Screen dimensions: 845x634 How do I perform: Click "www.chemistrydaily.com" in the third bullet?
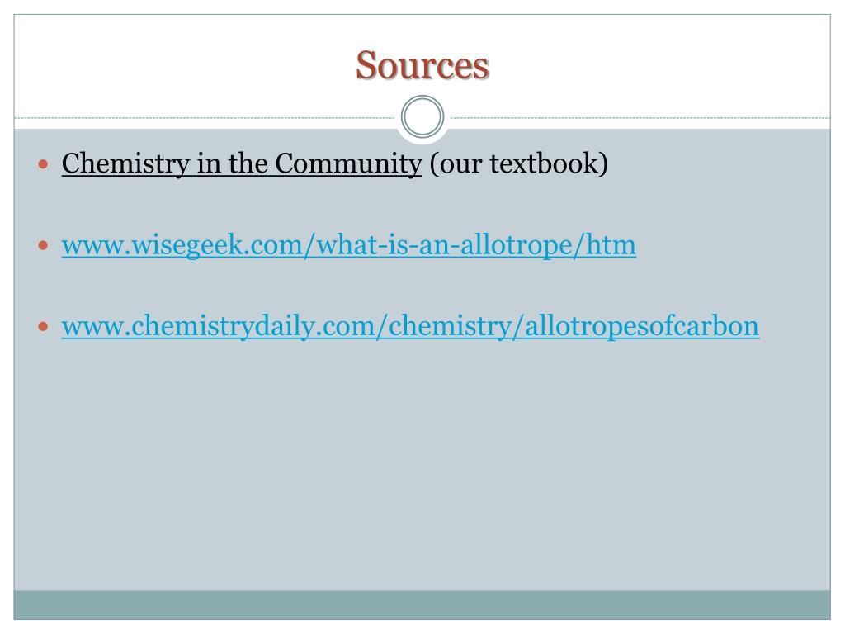tap(219, 326)
